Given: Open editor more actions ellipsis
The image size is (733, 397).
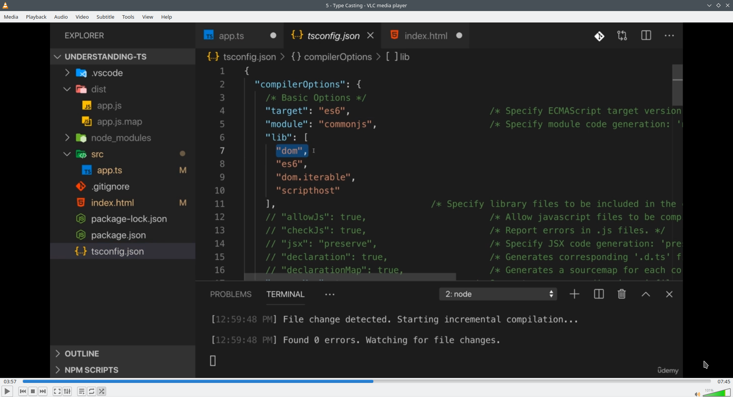Looking at the screenshot, I should pos(669,36).
